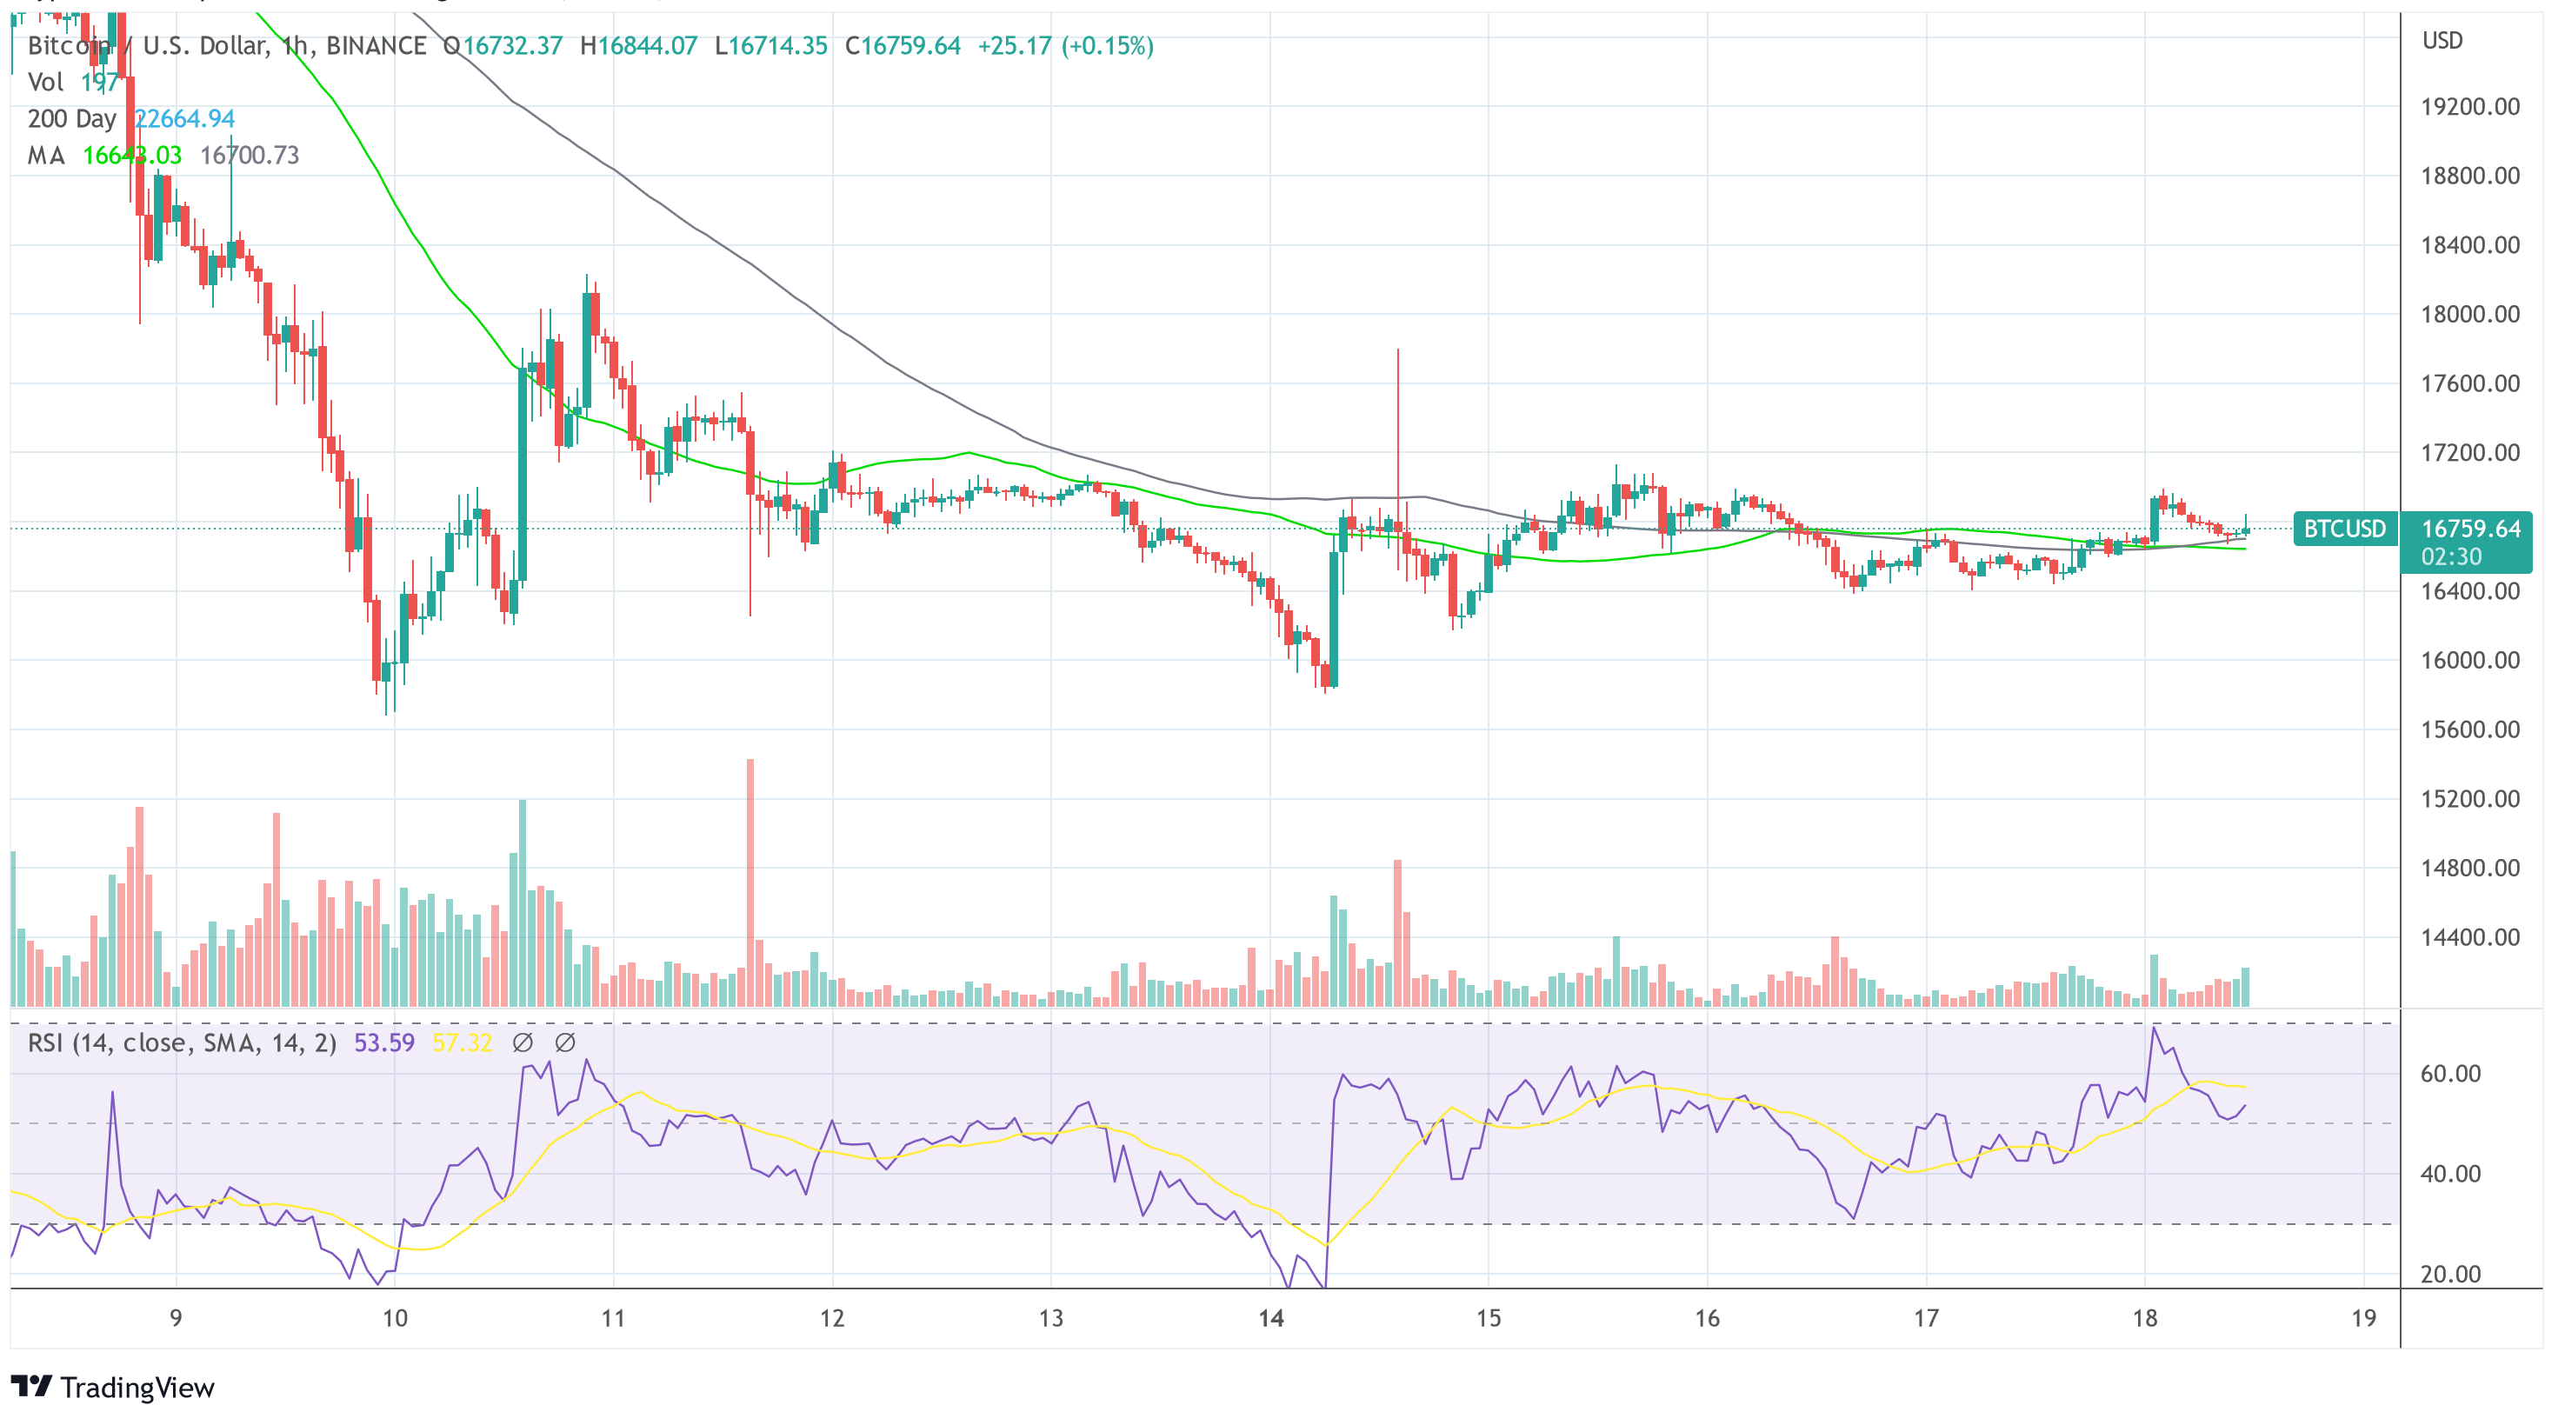Image resolution: width=2565 pixels, height=1425 pixels.
Task: Click the current price label 16759.64
Action: (x=2470, y=529)
